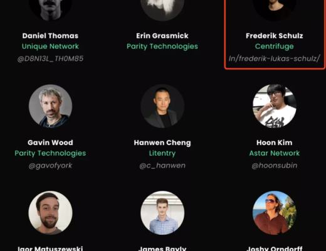The image size is (326, 251).
Task: Visit the @hoonsubin handle link
Action: (x=275, y=166)
